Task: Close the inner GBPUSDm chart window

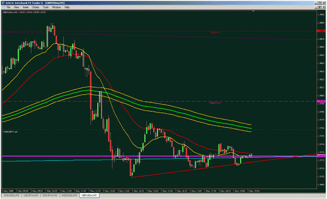Action: click(324, 7)
